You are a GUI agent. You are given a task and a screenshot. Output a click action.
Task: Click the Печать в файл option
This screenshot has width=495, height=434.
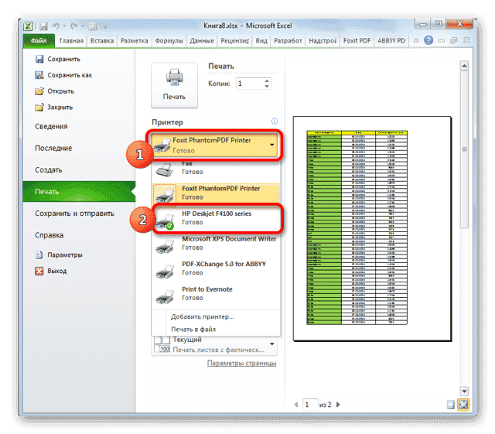click(x=193, y=330)
